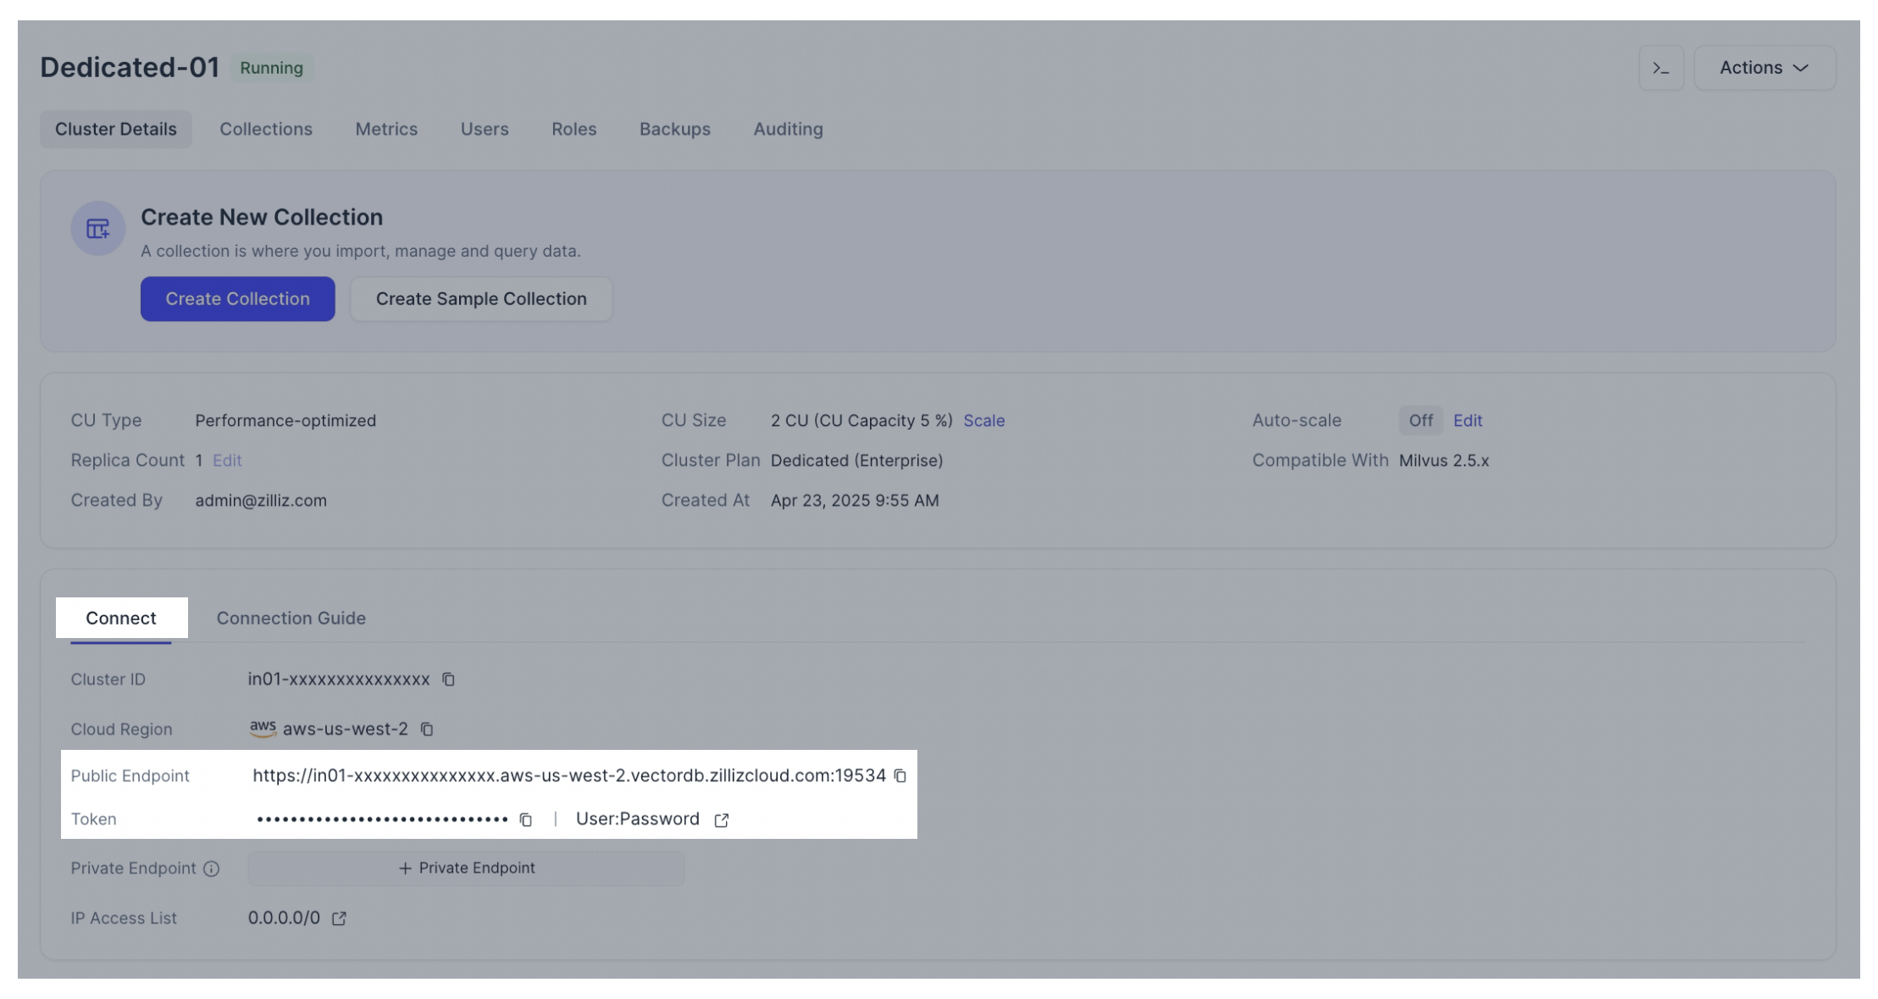
Task: Switch to the Collections tab
Action: coord(266,129)
